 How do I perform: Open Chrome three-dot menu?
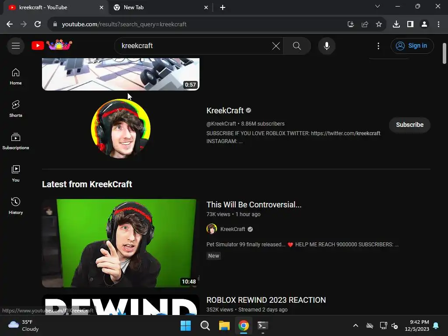click(x=438, y=24)
